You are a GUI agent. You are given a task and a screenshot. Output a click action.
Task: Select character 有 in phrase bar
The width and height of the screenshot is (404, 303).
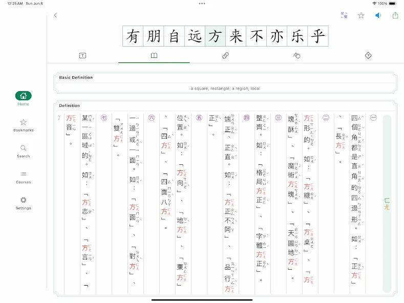[133, 36]
